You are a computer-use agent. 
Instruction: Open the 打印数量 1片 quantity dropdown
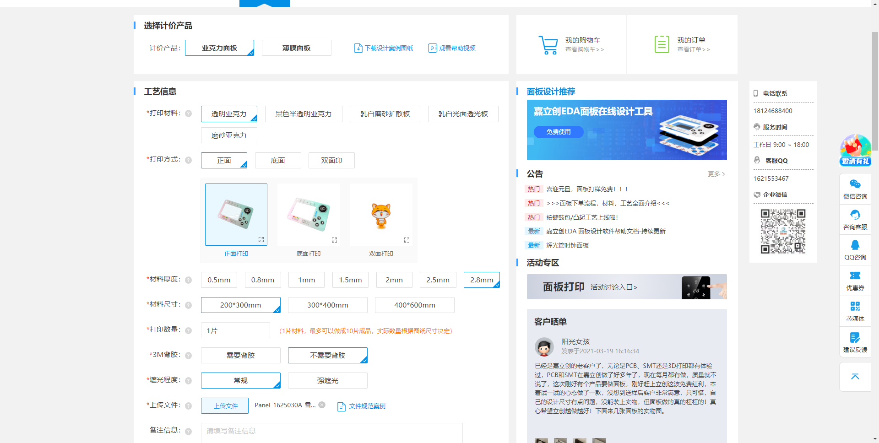(x=235, y=330)
